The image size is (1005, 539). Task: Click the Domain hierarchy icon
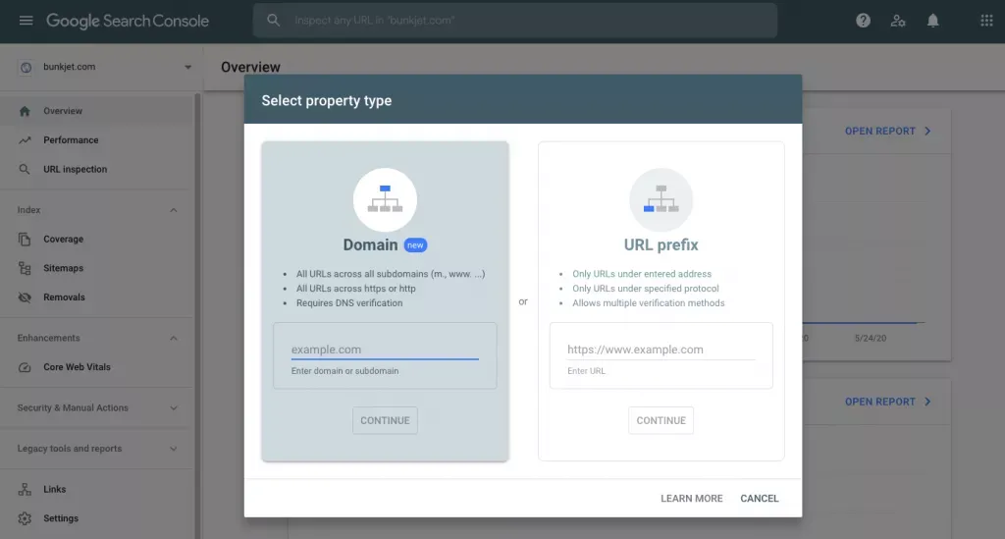coord(385,199)
